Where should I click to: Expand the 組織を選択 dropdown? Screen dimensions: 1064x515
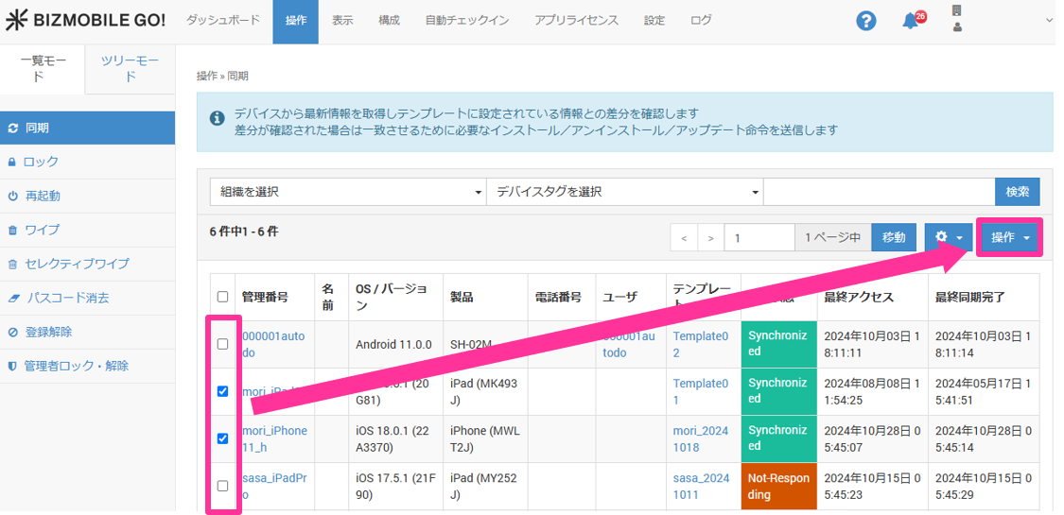click(347, 192)
